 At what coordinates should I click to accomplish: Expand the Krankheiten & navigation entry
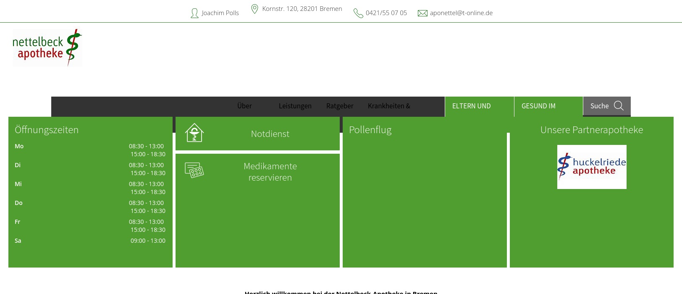(389, 106)
